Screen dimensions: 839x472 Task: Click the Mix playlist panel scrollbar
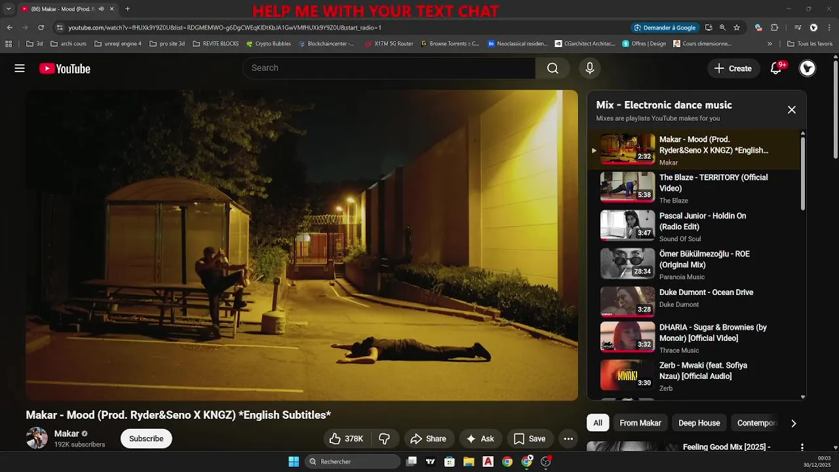pyautogui.click(x=803, y=173)
